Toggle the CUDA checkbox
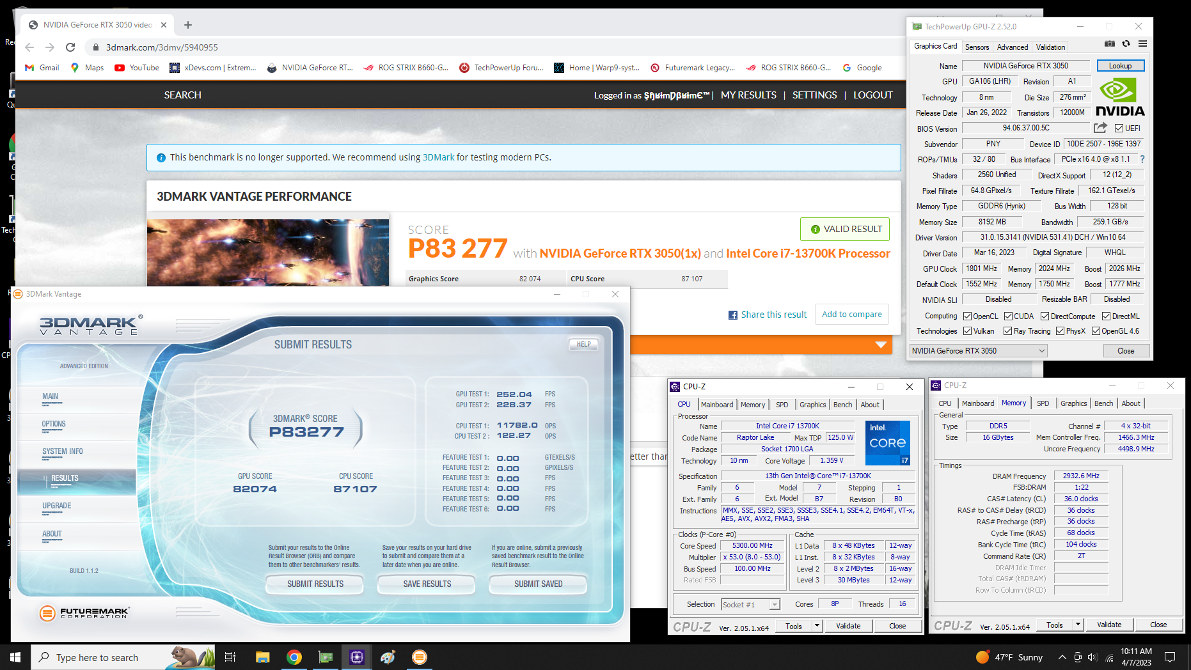1191x670 pixels. pos(1008,316)
